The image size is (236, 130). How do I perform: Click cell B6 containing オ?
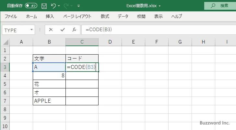click(x=49, y=92)
